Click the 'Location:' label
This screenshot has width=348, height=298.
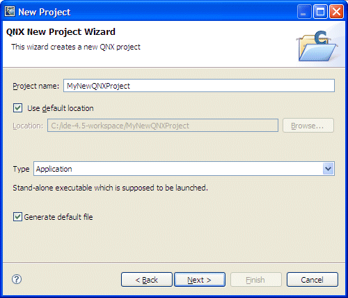click(28, 126)
